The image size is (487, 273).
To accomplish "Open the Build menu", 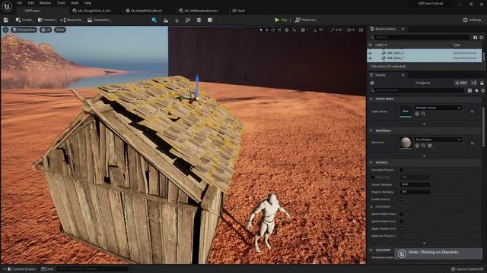I will [75, 3].
